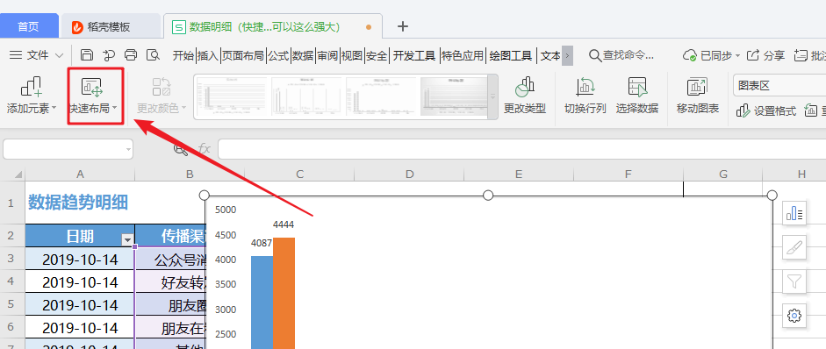Click the 分享 share button

click(x=766, y=55)
